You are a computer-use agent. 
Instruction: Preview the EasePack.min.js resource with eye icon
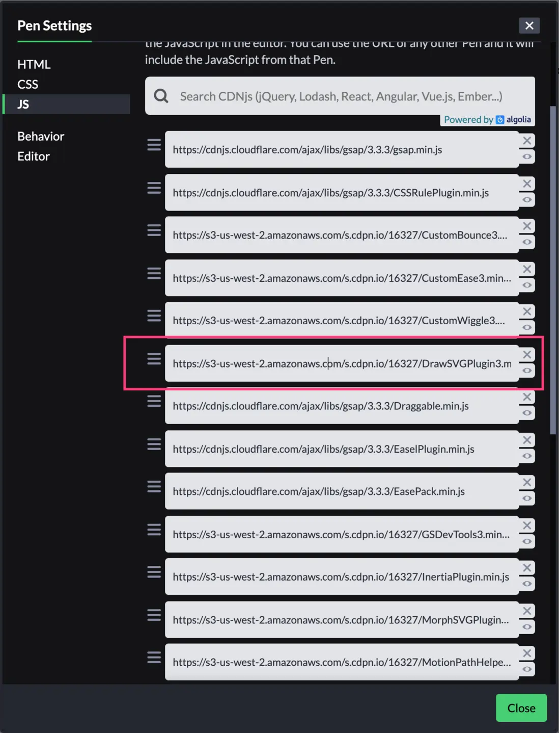point(527,499)
